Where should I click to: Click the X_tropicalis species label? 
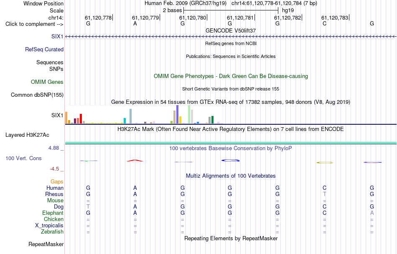point(49,226)
